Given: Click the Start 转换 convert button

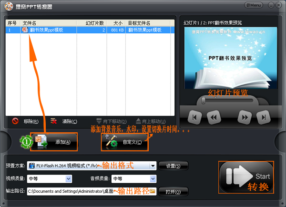Looking at the screenshot, I should [246, 177].
